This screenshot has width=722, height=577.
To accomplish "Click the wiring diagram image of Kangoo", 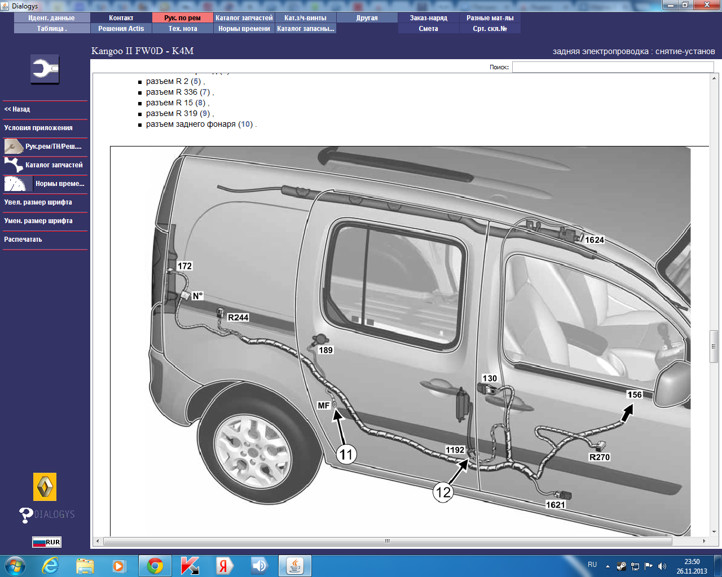I will [409, 341].
